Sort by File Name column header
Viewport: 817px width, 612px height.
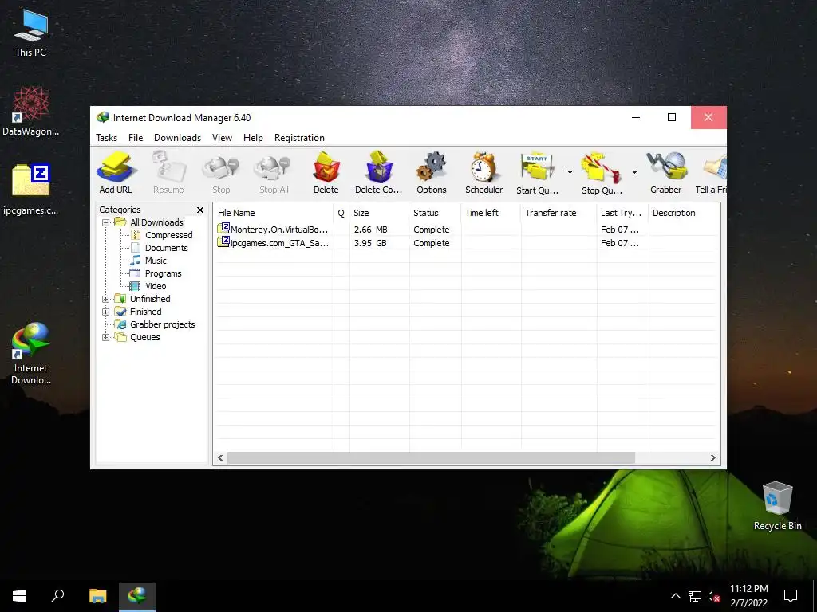274,213
